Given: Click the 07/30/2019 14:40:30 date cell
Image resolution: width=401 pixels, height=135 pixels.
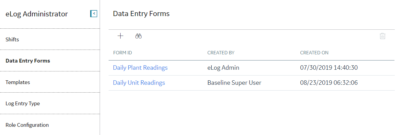Looking at the screenshot, I should point(329,68).
